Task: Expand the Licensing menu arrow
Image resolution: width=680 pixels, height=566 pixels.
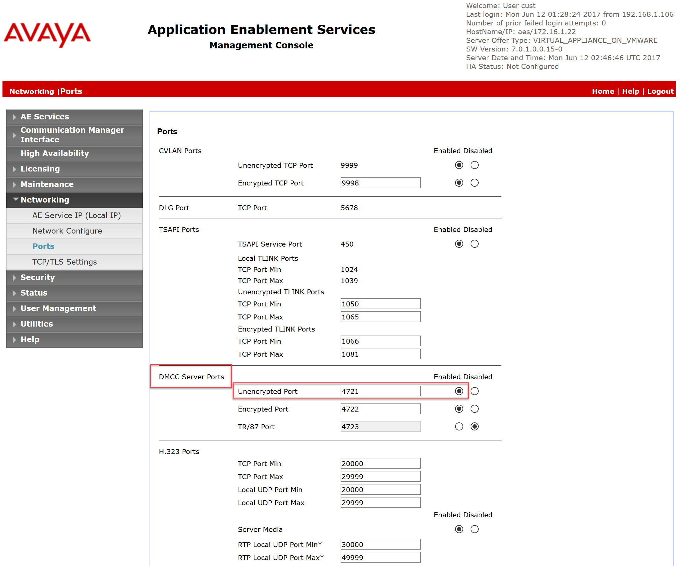Action: (x=14, y=169)
